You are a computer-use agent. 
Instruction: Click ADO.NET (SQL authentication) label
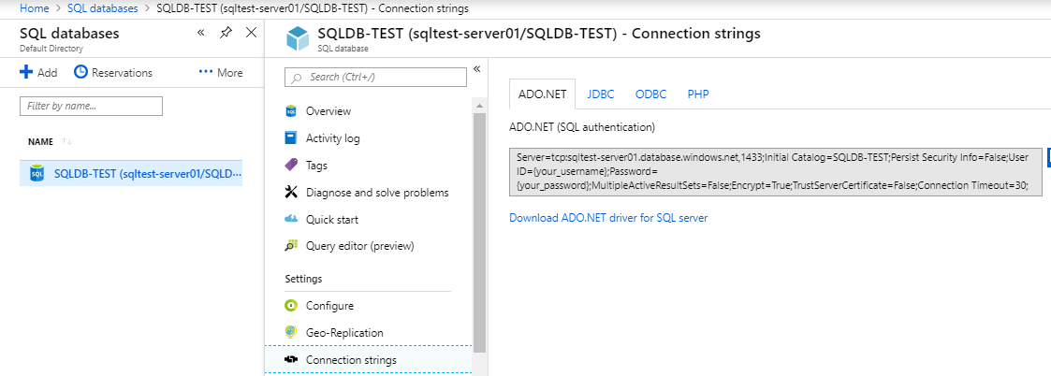click(x=582, y=126)
